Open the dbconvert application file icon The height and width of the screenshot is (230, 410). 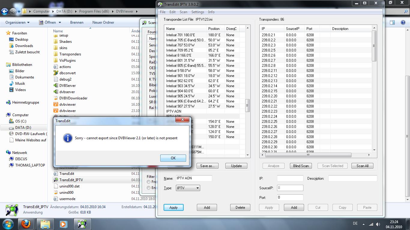56,73
